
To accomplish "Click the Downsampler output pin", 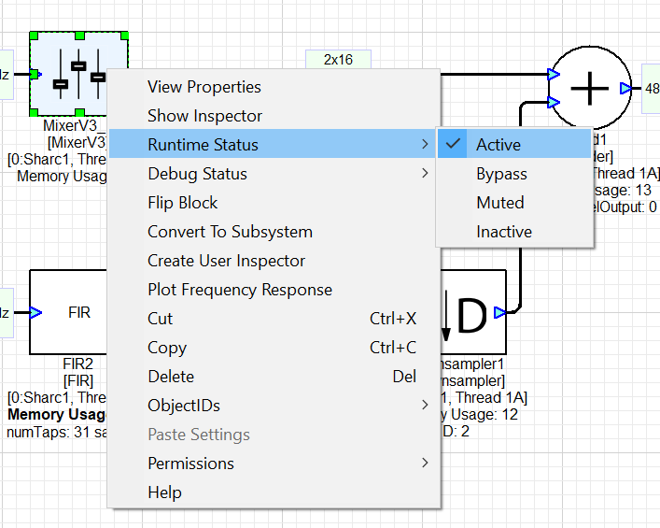I will 500,313.
